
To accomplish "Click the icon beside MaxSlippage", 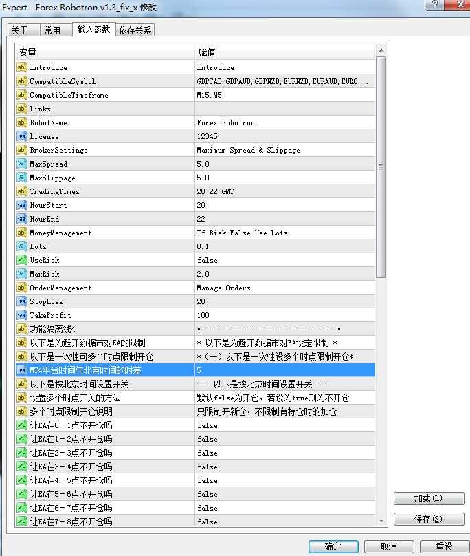I will point(21,178).
